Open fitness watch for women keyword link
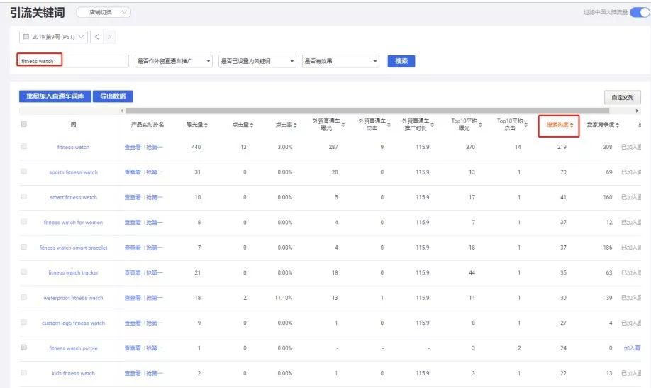The width and height of the screenshot is (651, 388). [73, 223]
